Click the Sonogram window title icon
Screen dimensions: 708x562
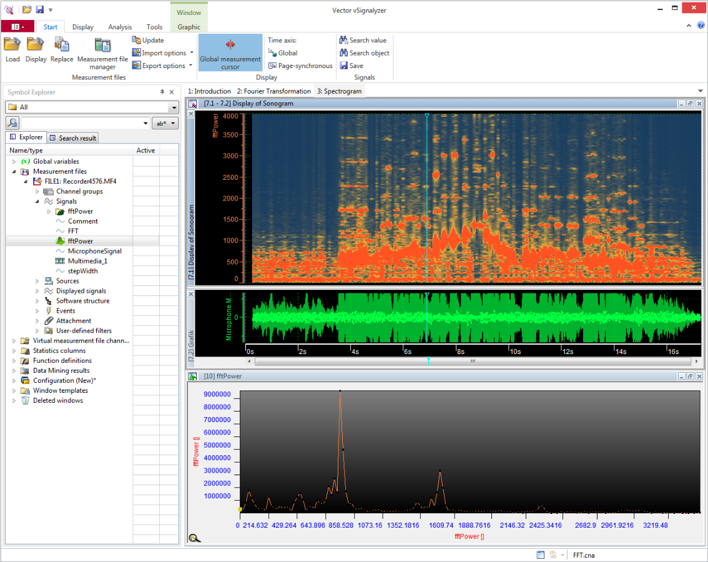[x=193, y=104]
